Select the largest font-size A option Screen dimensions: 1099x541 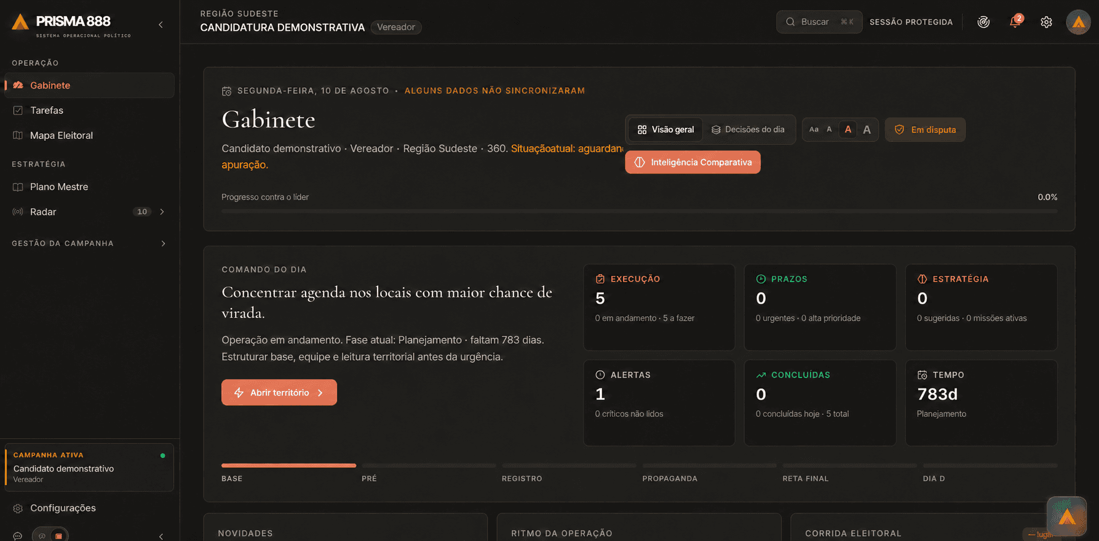[867, 130]
